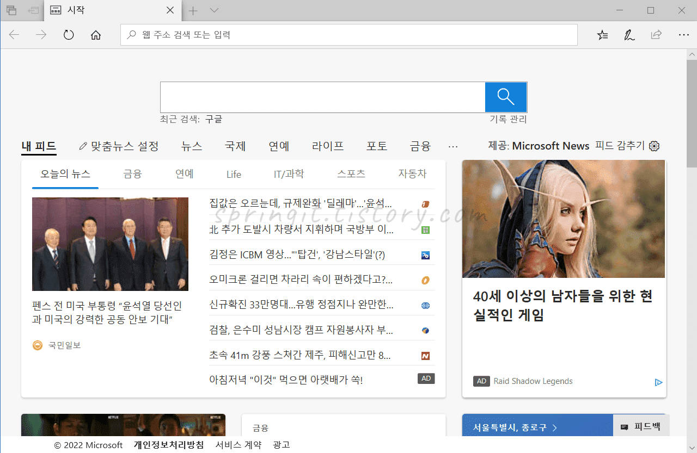Open the 개인정보처리방침 footer link
Image resolution: width=697 pixels, height=453 pixels.
pyautogui.click(x=169, y=445)
